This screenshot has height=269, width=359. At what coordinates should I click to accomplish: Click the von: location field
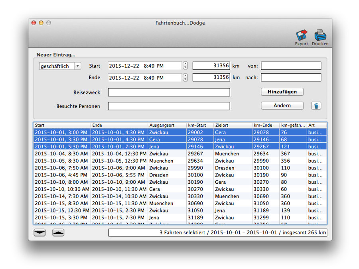[291, 66]
